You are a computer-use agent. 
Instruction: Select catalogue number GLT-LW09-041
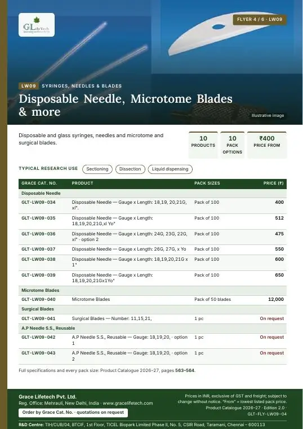[38, 319]
